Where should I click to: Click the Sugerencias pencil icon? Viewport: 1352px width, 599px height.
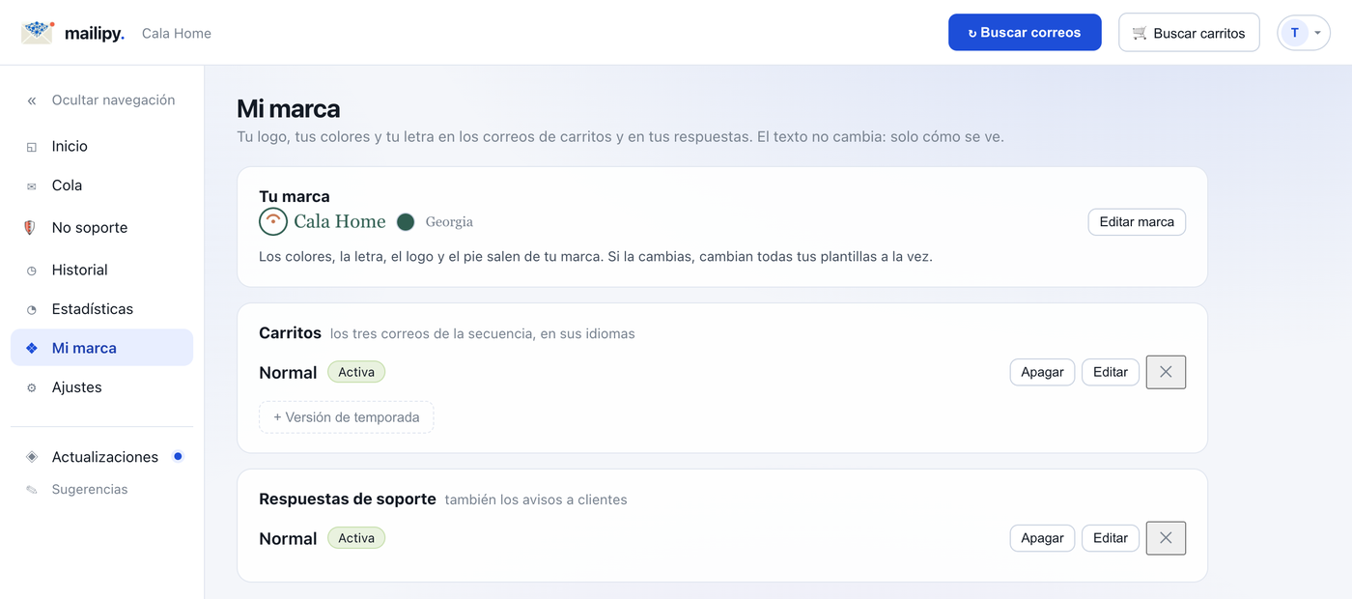(32, 490)
